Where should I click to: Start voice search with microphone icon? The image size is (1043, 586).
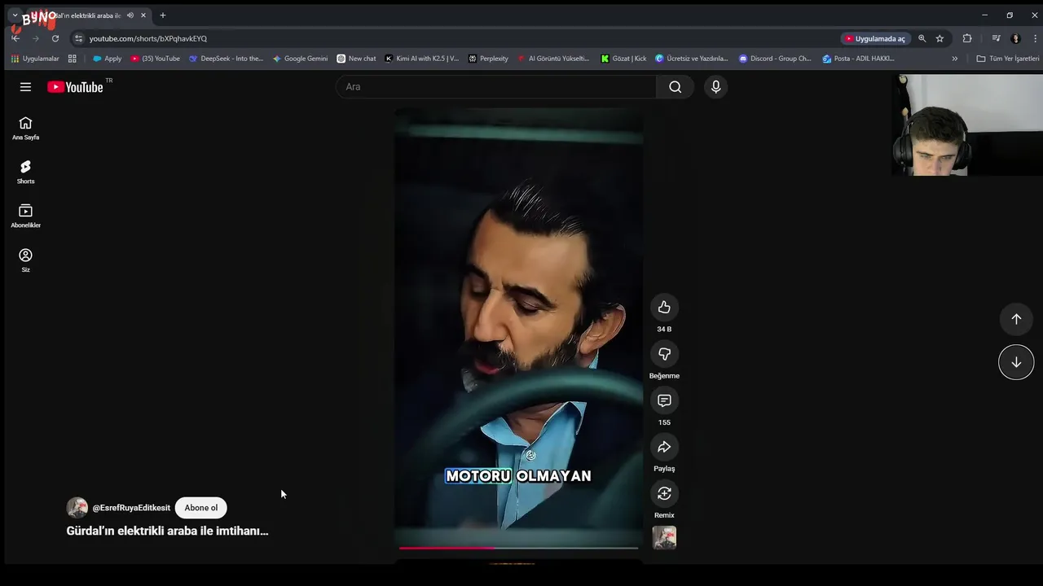point(715,87)
